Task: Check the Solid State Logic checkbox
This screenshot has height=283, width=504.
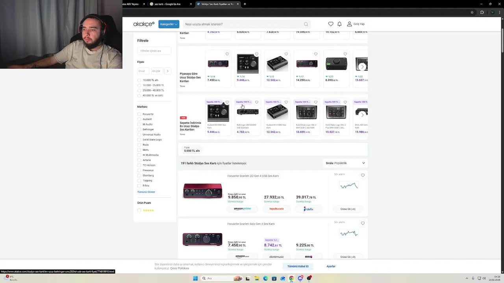Action: tap(139, 140)
